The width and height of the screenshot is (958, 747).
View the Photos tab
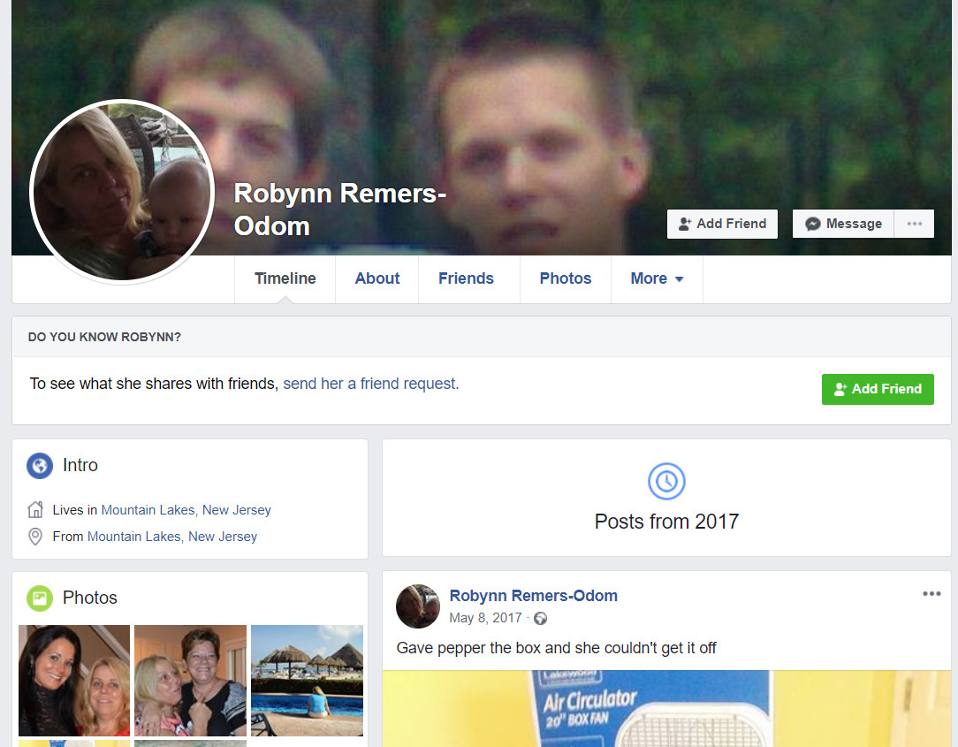pos(565,278)
